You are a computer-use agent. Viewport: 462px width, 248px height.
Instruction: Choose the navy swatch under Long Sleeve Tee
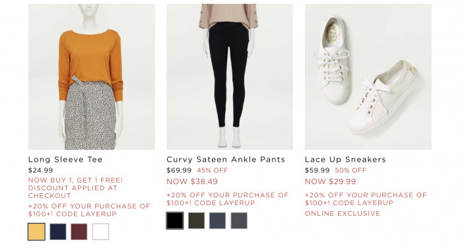(58, 232)
